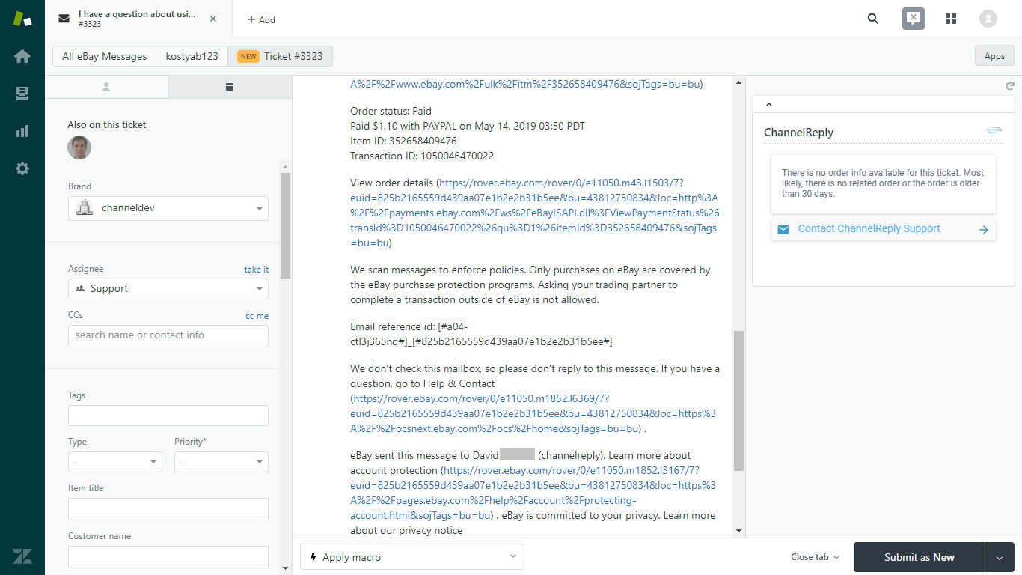Click the take it link
Image resolution: width=1022 pixels, height=575 pixels.
[x=256, y=270]
